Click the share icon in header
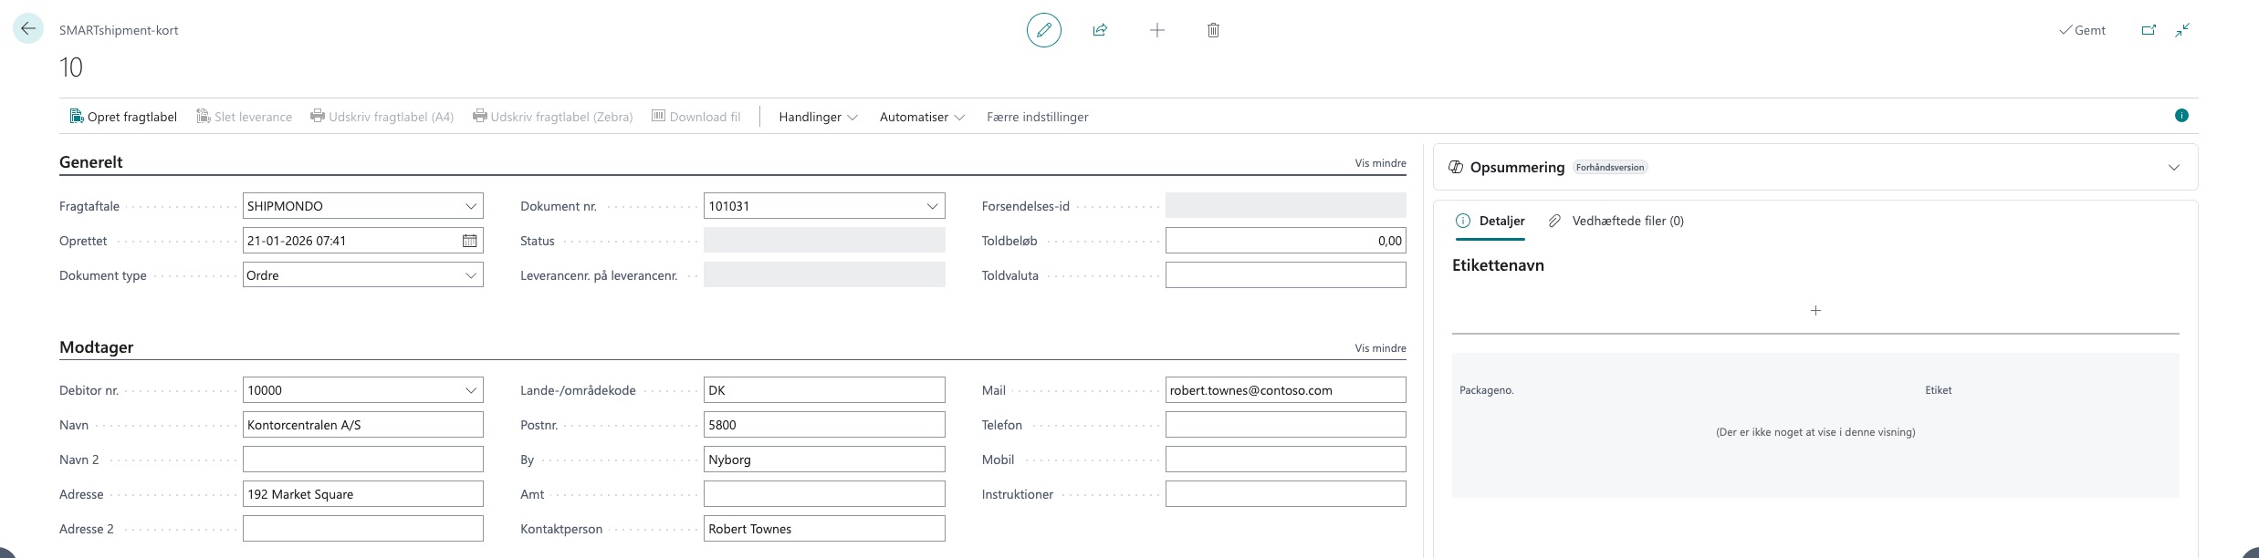2259x558 pixels. pyautogui.click(x=1100, y=30)
